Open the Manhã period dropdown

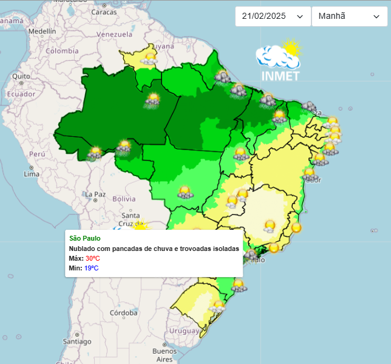coord(349,16)
